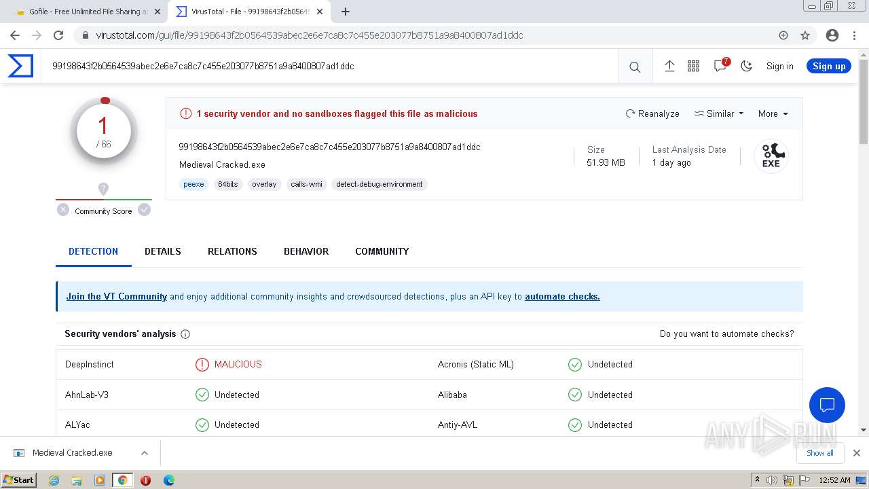
Task: Click the VirusTotal sigma logo
Action: click(x=20, y=66)
